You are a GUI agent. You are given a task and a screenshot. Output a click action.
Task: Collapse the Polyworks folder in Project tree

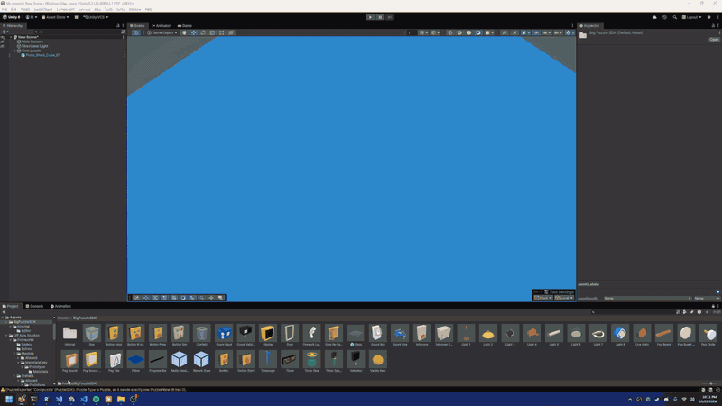click(10, 340)
